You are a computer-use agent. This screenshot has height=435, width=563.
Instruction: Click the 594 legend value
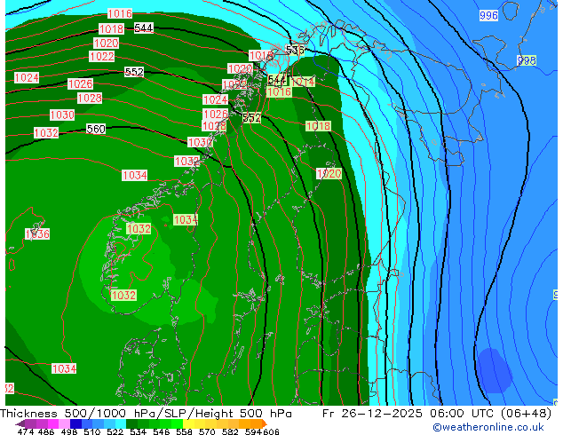pos(253,431)
